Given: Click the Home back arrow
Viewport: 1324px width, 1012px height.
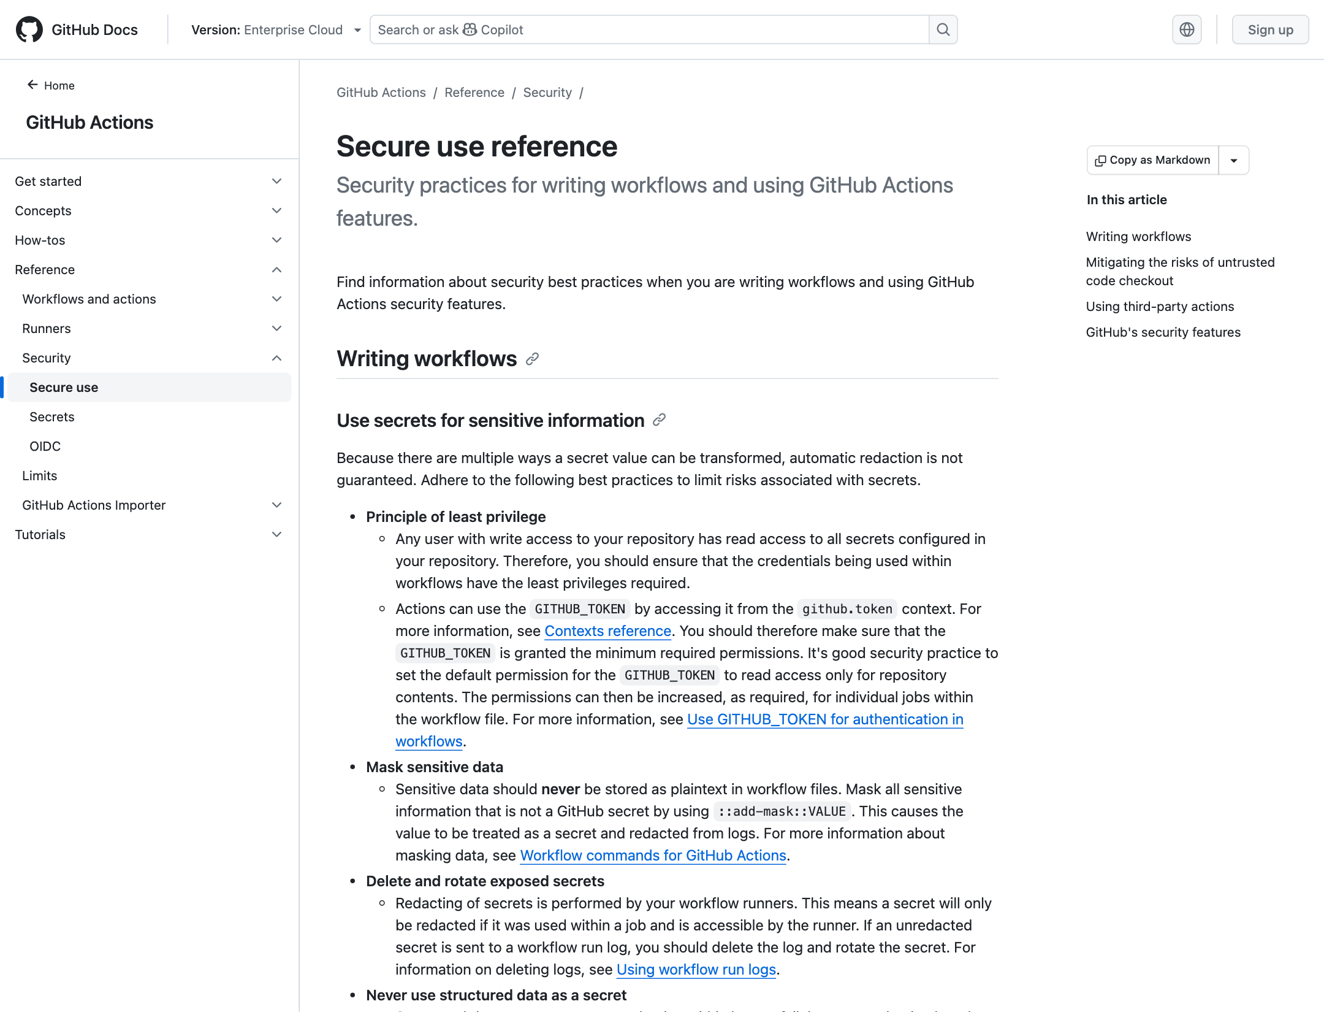Looking at the screenshot, I should tap(32, 85).
